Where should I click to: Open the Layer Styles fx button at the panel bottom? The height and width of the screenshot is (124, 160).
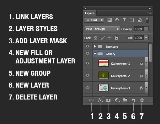click(100, 100)
